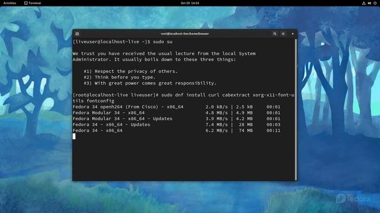Click the 'Fedora Modular 34 - x86_64' row ending 4.9 MB

coord(176,113)
